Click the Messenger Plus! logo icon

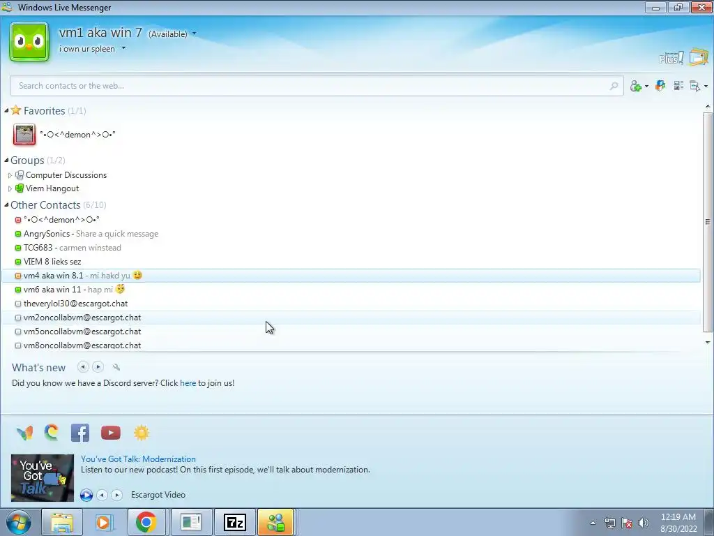pos(671,58)
